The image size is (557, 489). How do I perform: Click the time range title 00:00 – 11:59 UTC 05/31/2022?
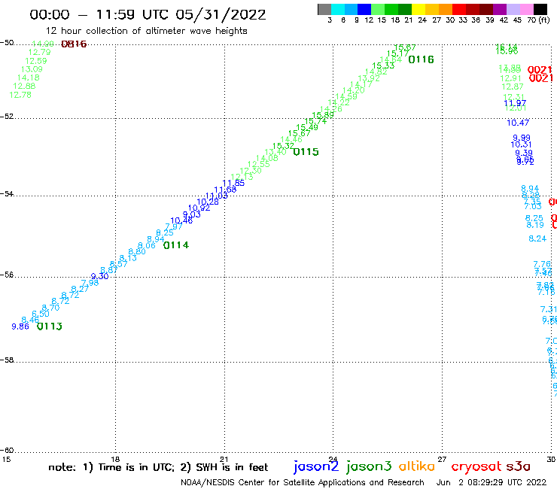(x=148, y=14)
